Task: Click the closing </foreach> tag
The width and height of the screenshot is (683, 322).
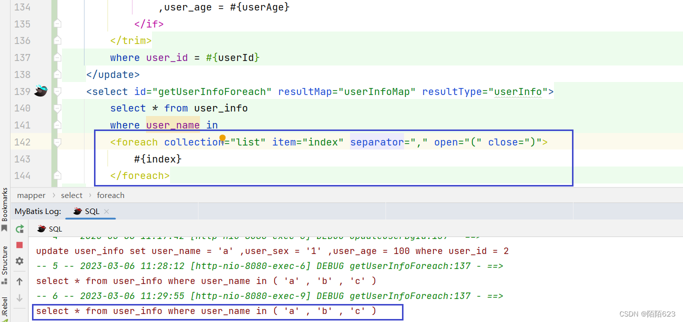Action: (140, 175)
